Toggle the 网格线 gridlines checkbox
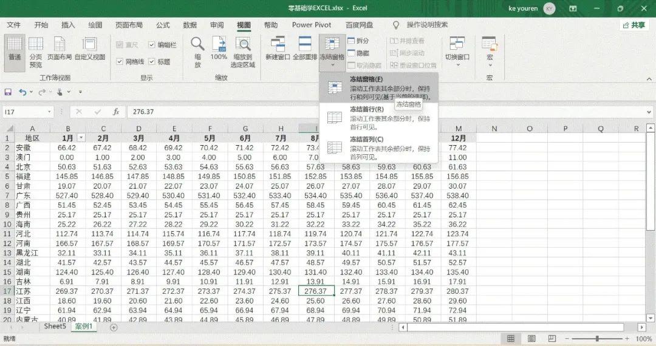The width and height of the screenshot is (656, 346). pyautogui.click(x=120, y=61)
